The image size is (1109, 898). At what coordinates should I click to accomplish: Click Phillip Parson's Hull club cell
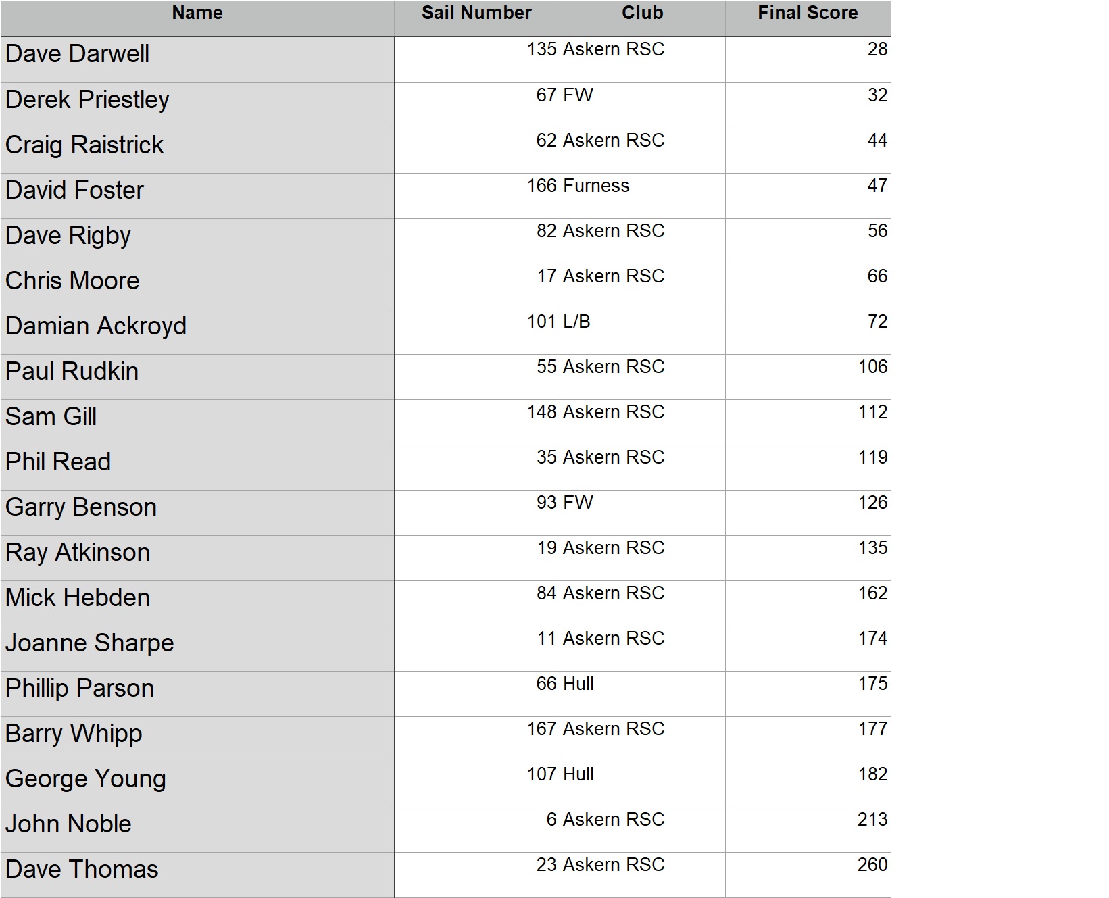pos(642,693)
